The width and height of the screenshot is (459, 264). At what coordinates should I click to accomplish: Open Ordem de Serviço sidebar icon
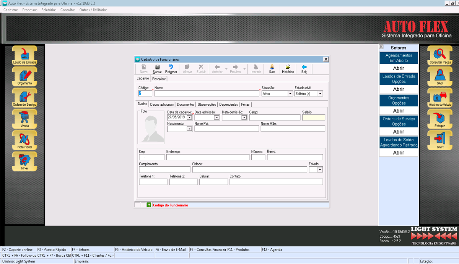24,98
